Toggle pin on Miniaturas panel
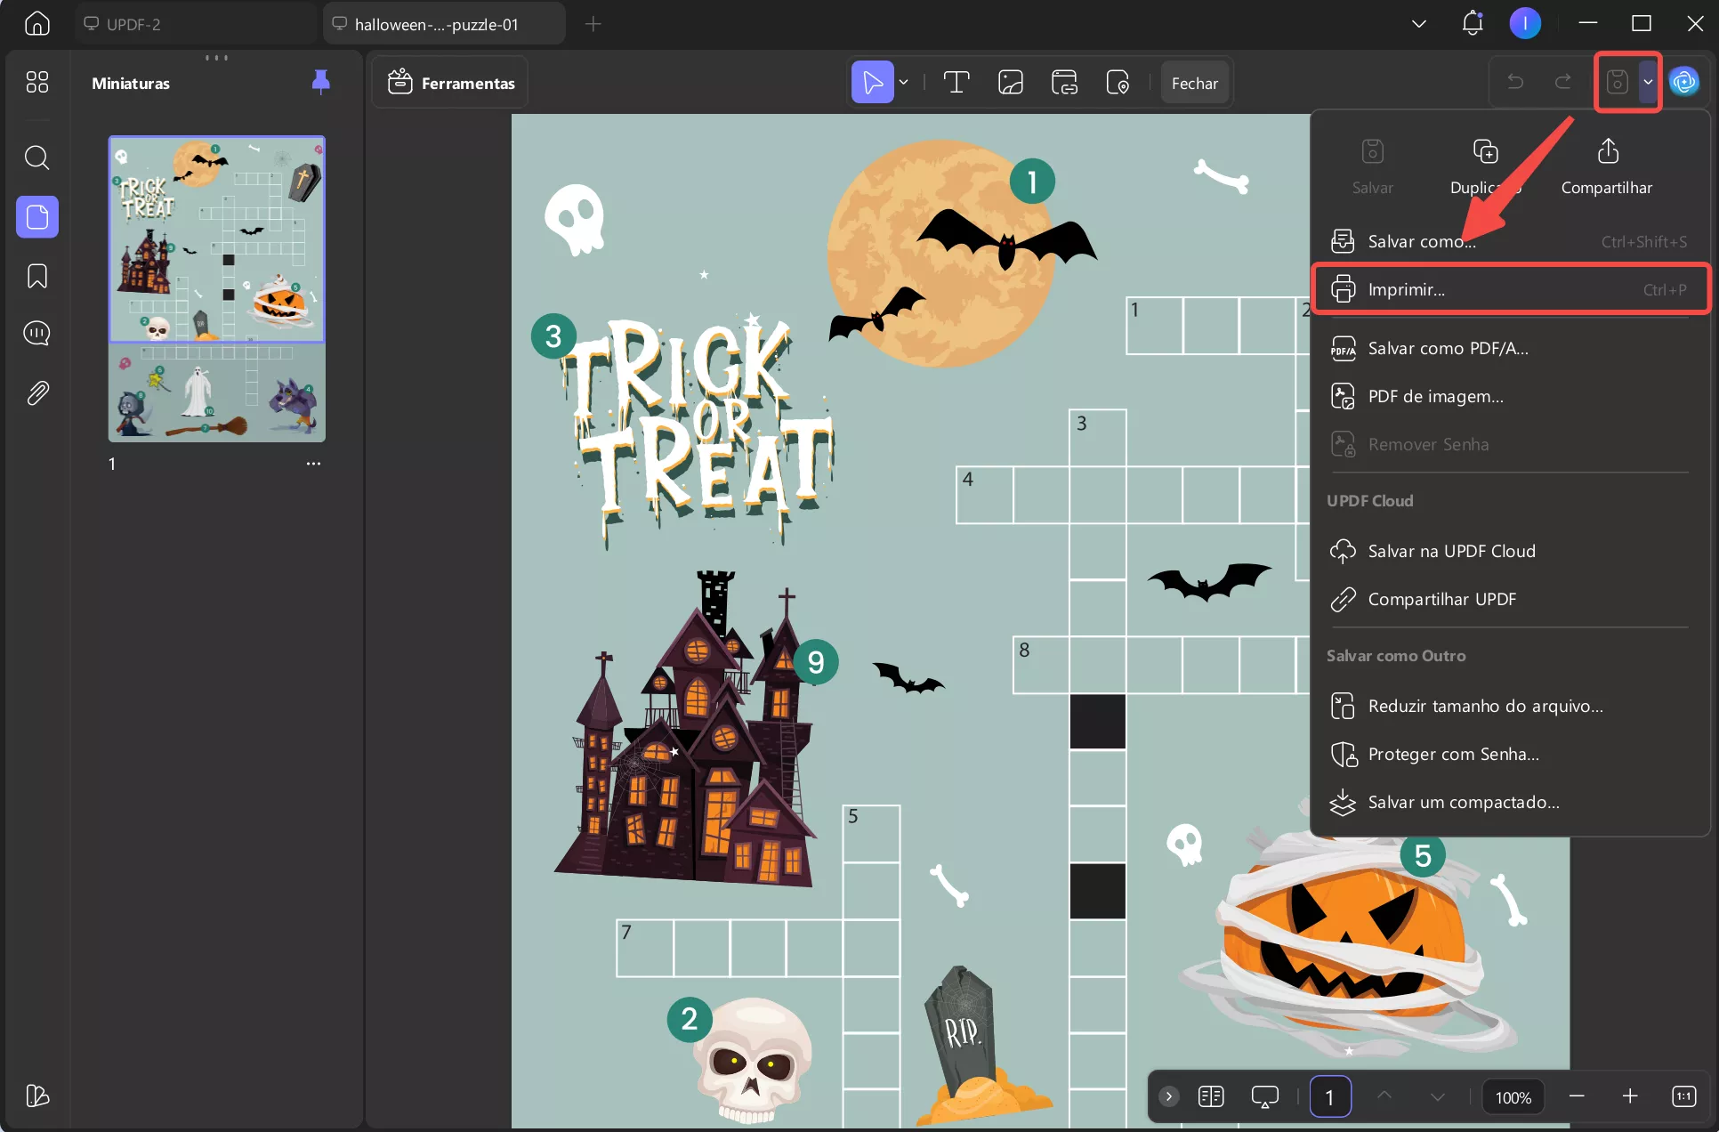Screen dimensions: 1719x1132 coord(320,82)
